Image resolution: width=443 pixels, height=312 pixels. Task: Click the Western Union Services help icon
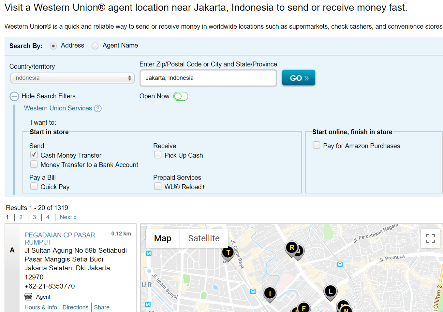(98, 108)
